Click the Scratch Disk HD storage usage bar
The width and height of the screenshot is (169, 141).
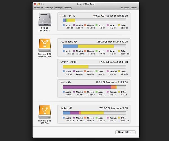pyautogui.click(x=94, y=67)
